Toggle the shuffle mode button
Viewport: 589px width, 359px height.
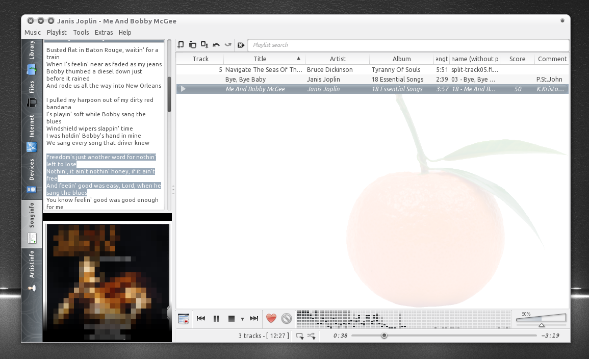pyautogui.click(x=312, y=336)
